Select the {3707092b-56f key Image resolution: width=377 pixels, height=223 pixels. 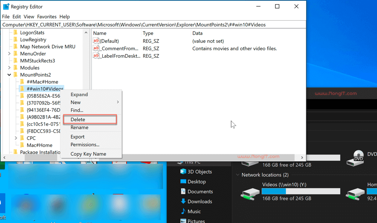pos(43,103)
